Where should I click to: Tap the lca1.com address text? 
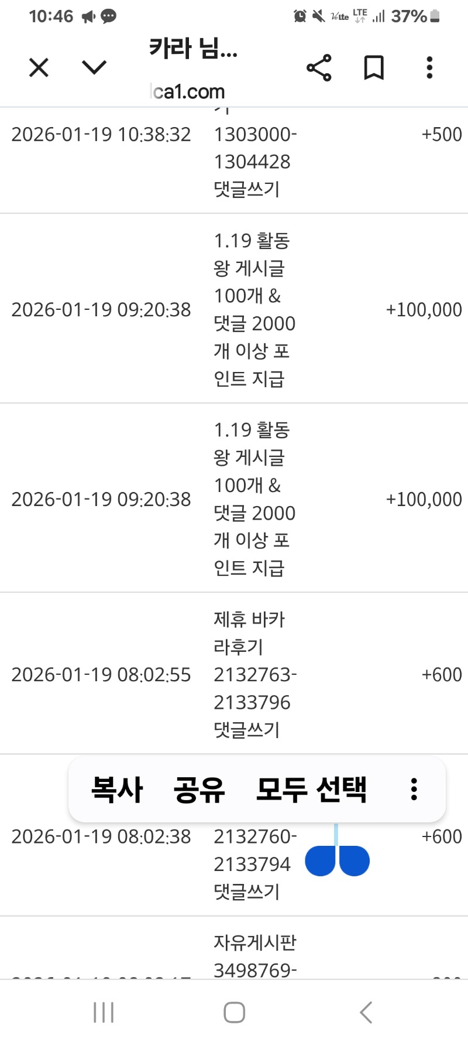pyautogui.click(x=188, y=92)
